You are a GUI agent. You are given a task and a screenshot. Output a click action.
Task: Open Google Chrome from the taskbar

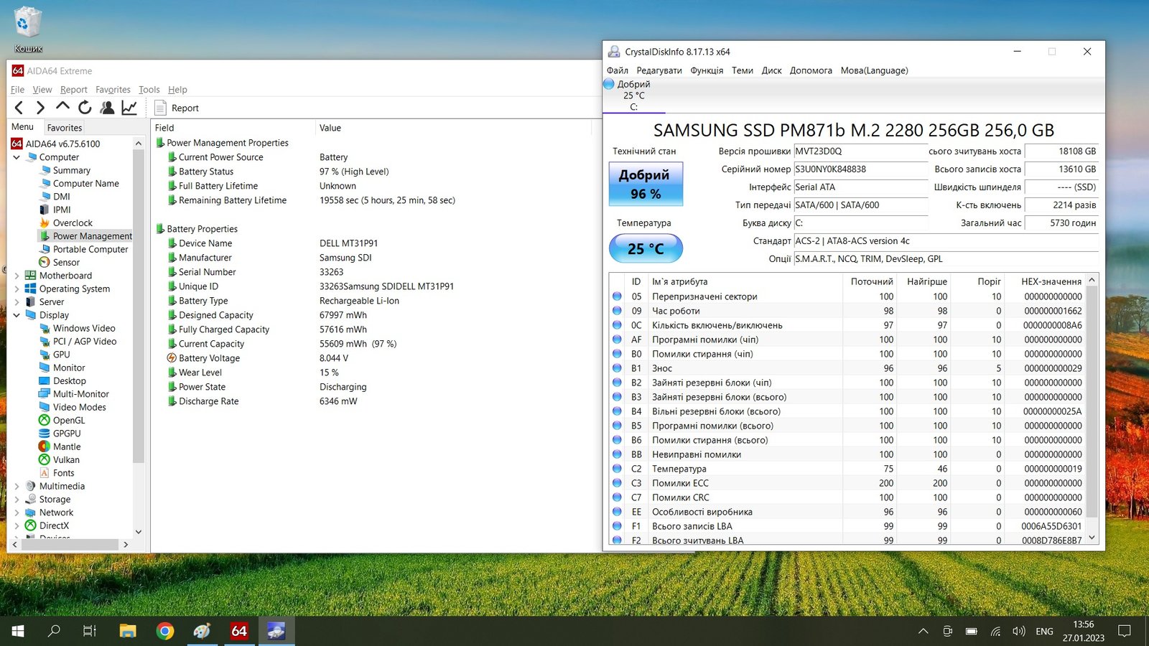165,631
